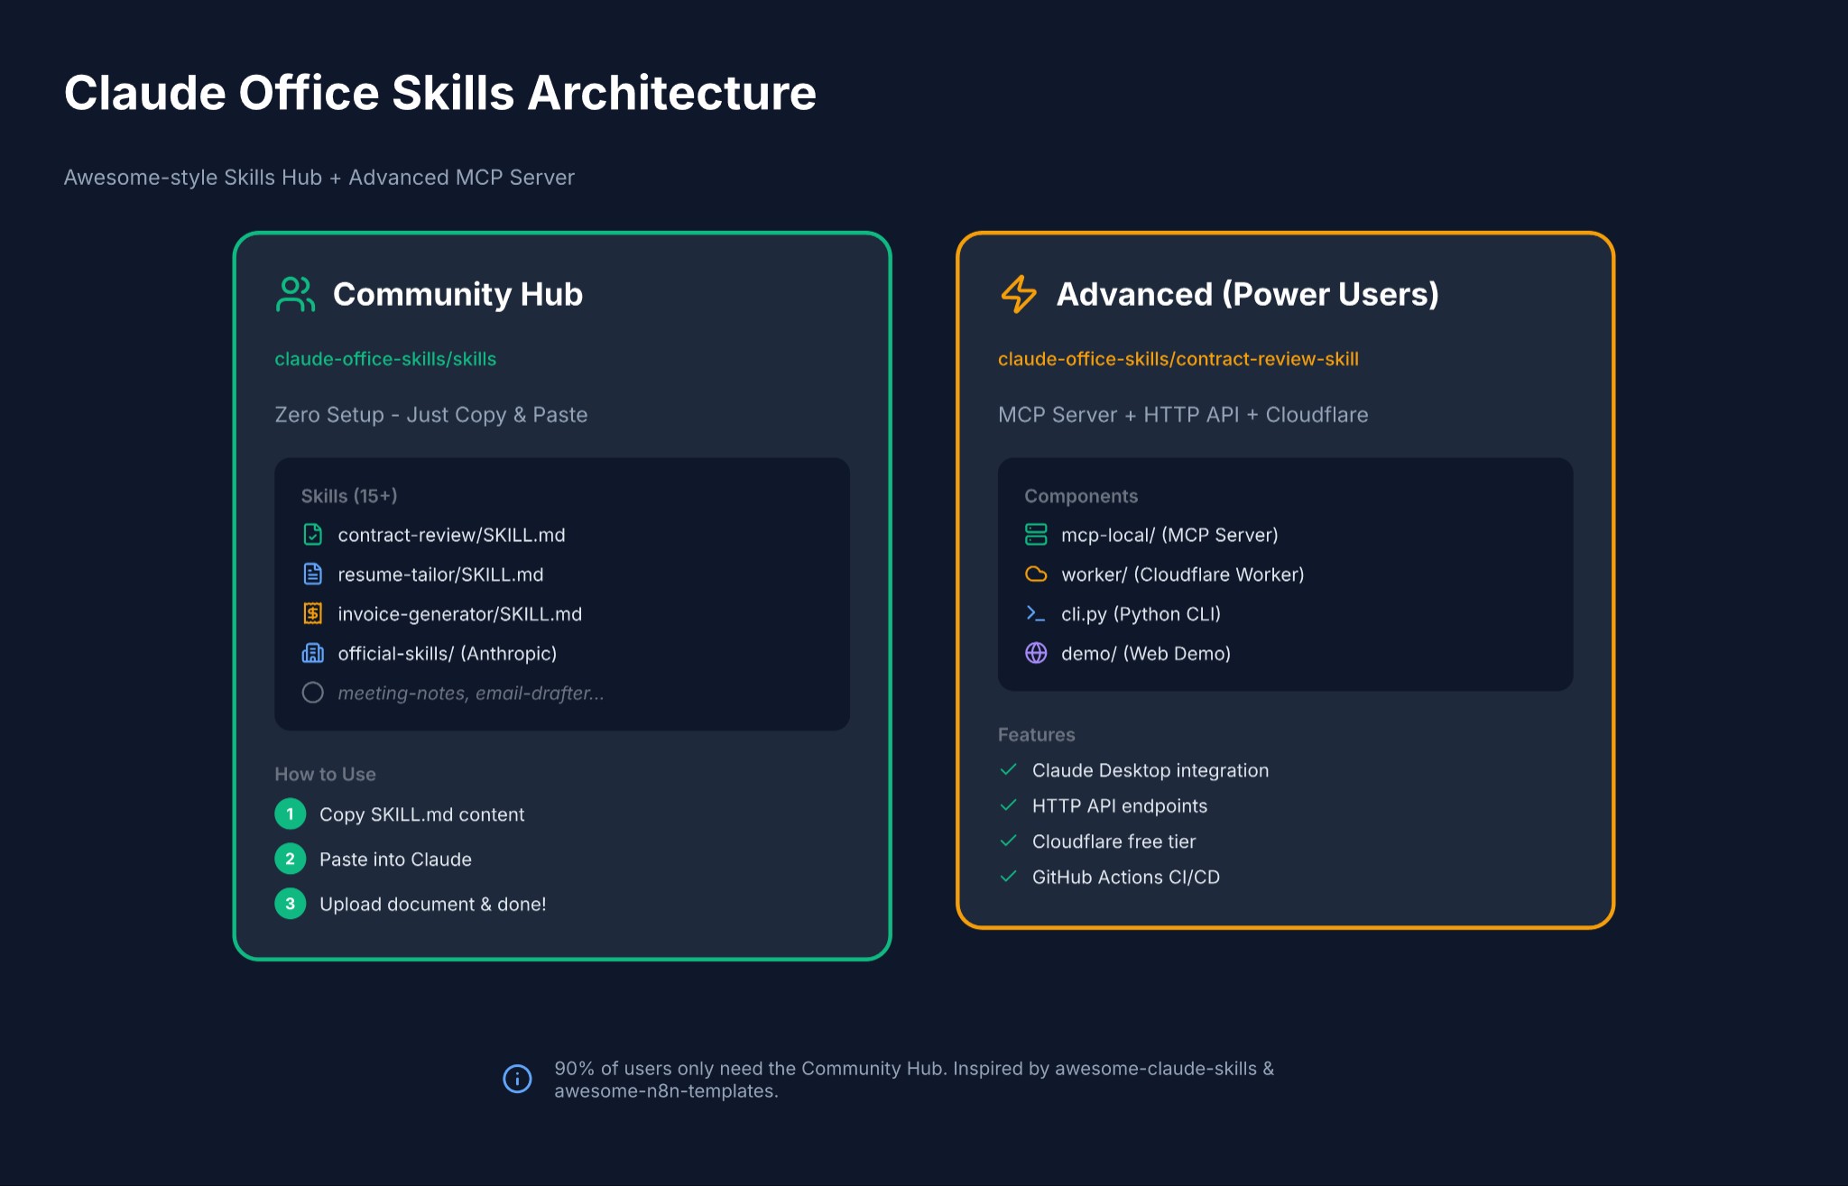Screen dimensions: 1848x1186
Task: Click the resume-tailor document icon
Action: click(x=312, y=575)
